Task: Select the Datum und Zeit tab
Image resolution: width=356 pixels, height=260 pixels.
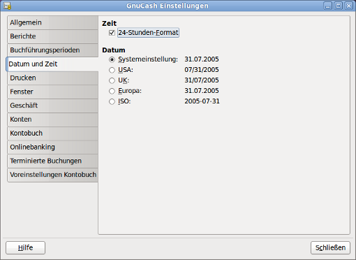Action: 52,64
